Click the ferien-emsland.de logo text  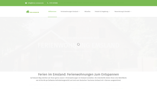34,12
